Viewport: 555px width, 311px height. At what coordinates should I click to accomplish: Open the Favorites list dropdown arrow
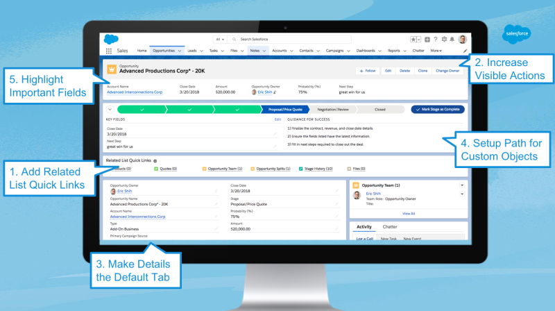(x=419, y=40)
